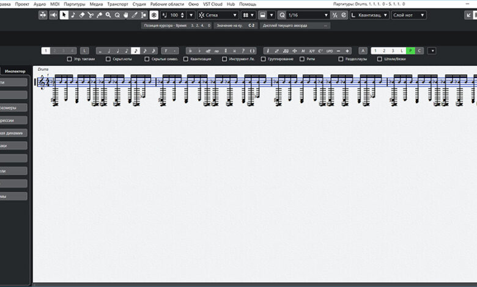Activate the Zoom magnifier tool
The image size is (477, 287).
[x=108, y=15]
